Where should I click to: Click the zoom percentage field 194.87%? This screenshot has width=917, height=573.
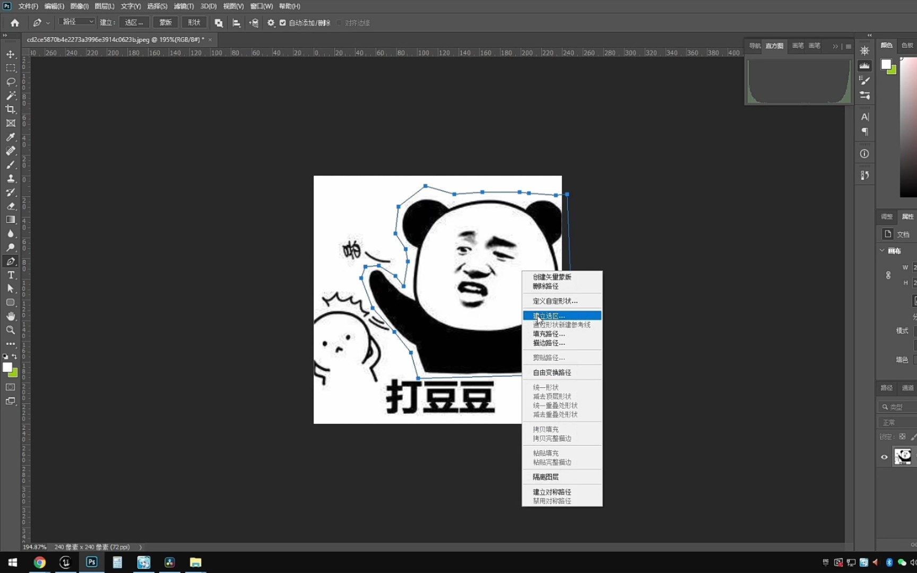(x=34, y=547)
